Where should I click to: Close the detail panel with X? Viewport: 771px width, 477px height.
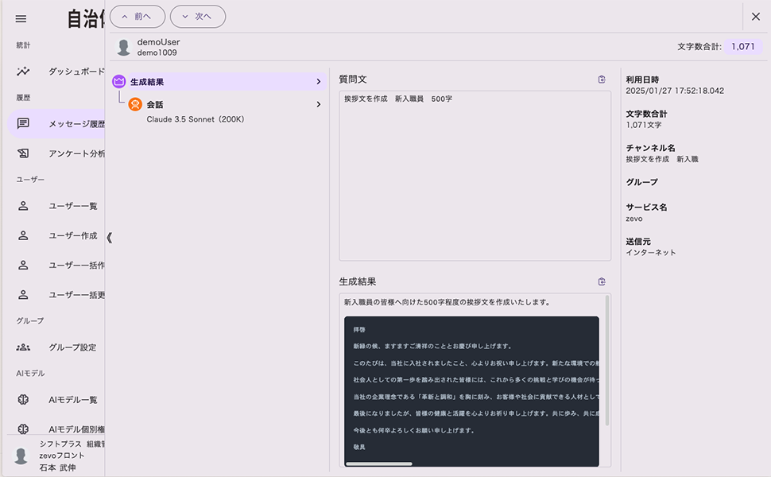(x=756, y=17)
